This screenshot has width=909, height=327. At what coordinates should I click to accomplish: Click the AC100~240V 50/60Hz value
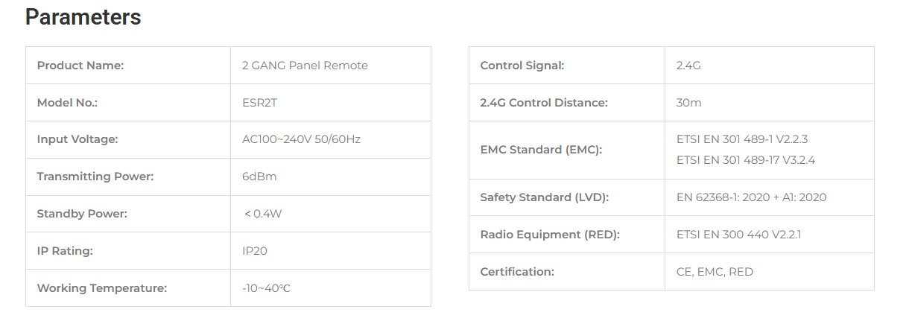tap(301, 139)
